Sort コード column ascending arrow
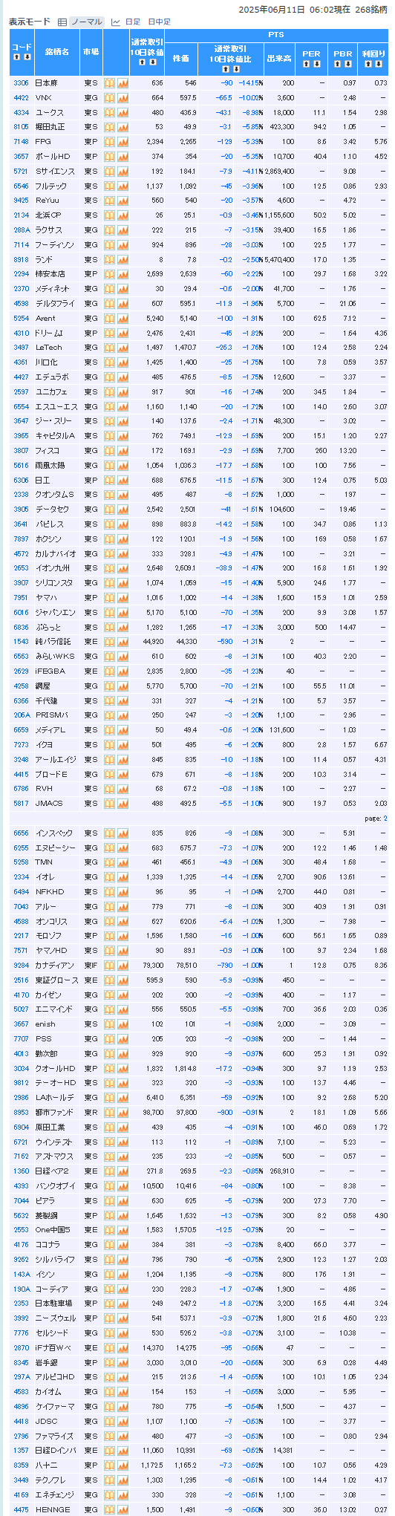Image resolution: width=395 pixels, height=1516 pixels. [17, 56]
